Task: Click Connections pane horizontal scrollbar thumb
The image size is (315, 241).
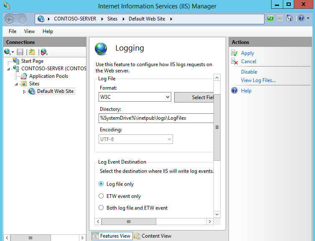Action: click(30, 238)
